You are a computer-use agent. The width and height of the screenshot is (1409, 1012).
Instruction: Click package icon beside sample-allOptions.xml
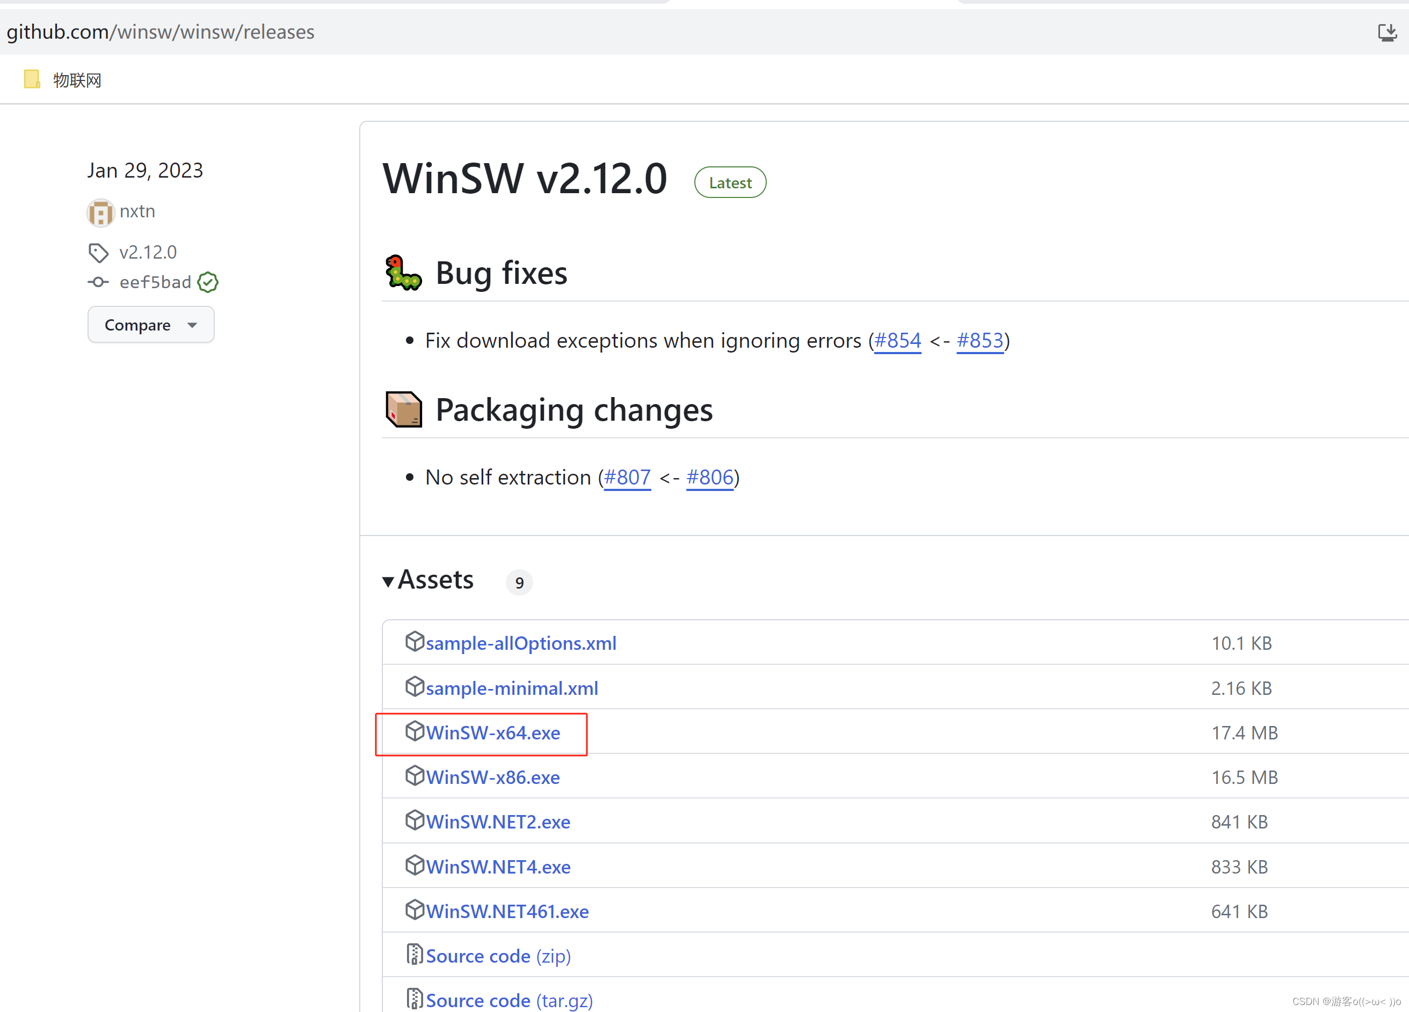(x=414, y=641)
